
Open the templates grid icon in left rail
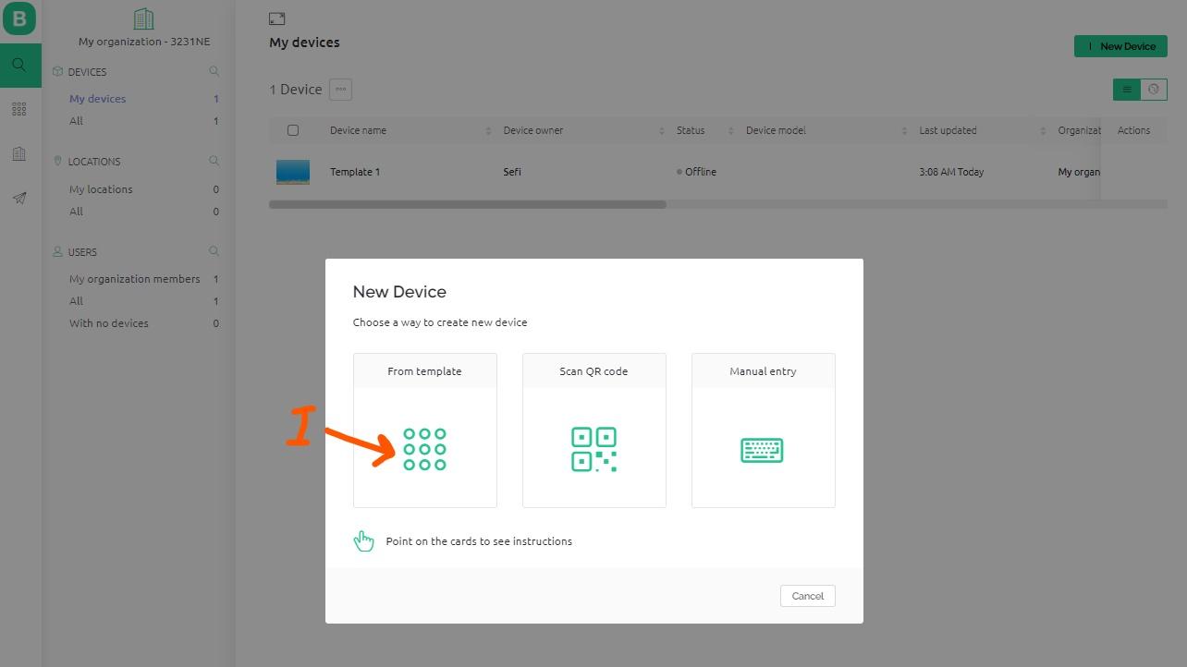pyautogui.click(x=19, y=109)
